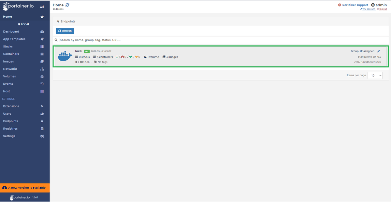Click the small Portainer logo at sidebar bottom
The width and height of the screenshot is (391, 202).
20,197
